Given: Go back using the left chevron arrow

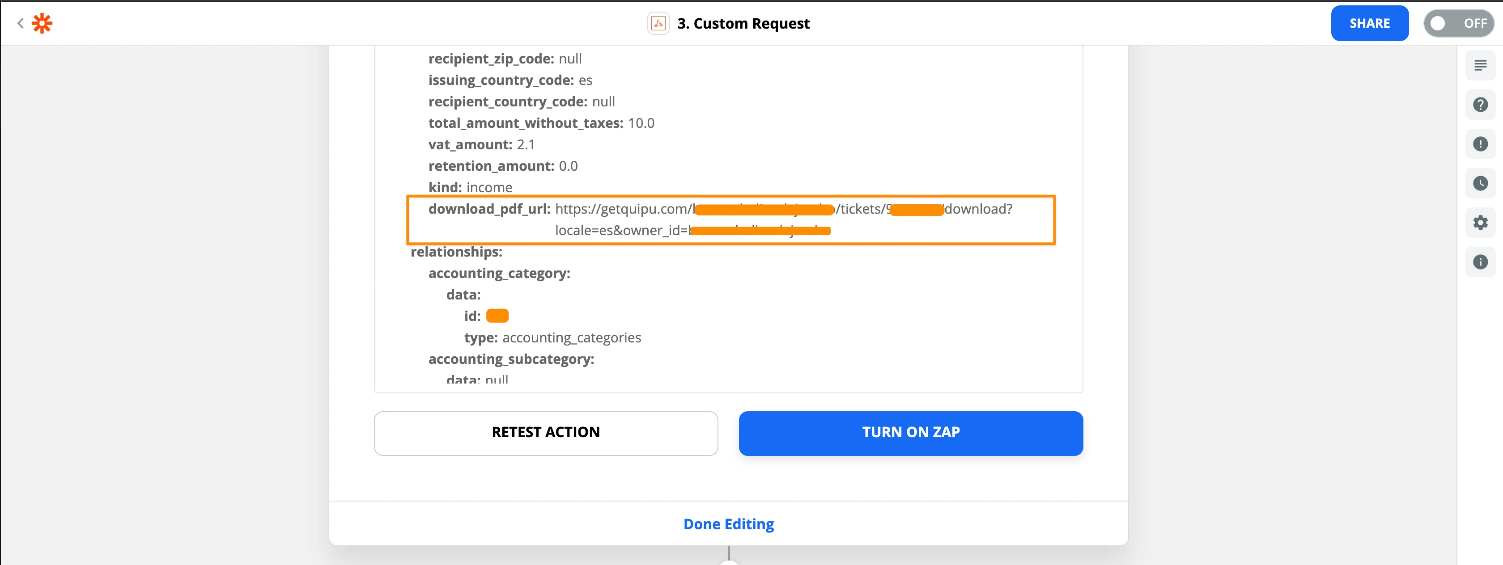Looking at the screenshot, I should click(21, 23).
